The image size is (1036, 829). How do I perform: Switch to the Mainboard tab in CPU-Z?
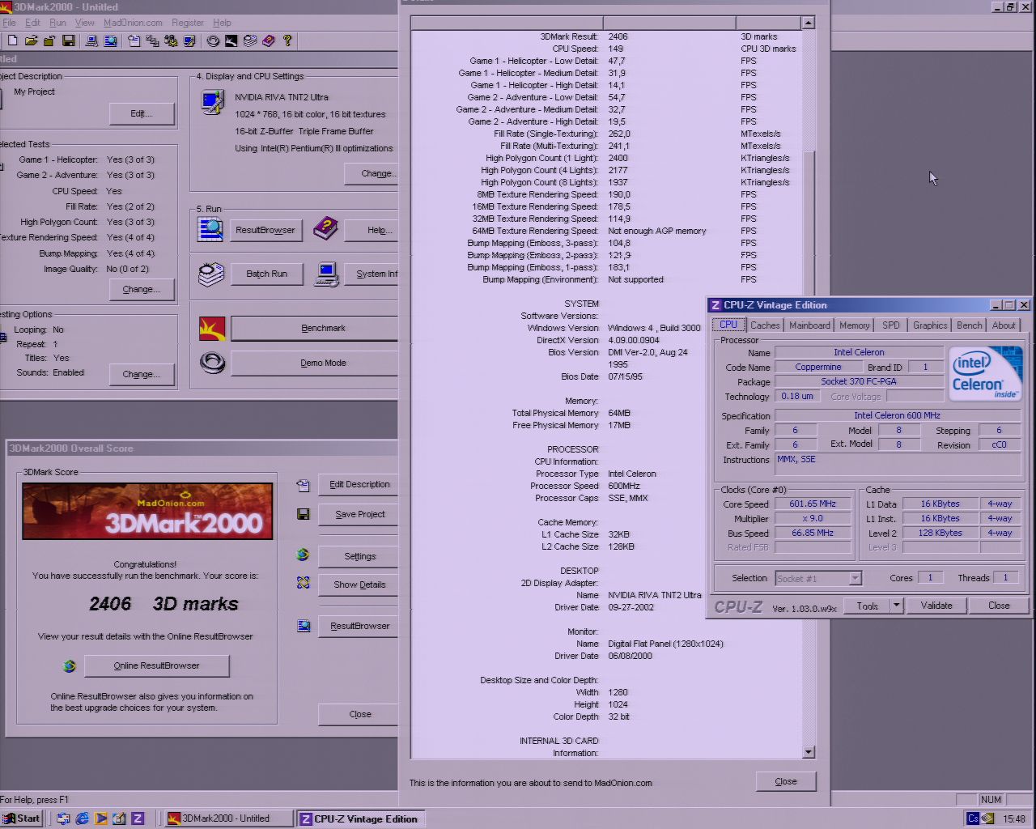(x=809, y=325)
